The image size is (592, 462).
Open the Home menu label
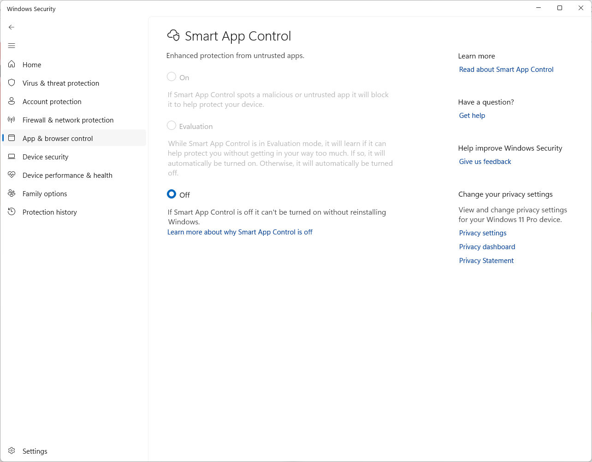[32, 64]
